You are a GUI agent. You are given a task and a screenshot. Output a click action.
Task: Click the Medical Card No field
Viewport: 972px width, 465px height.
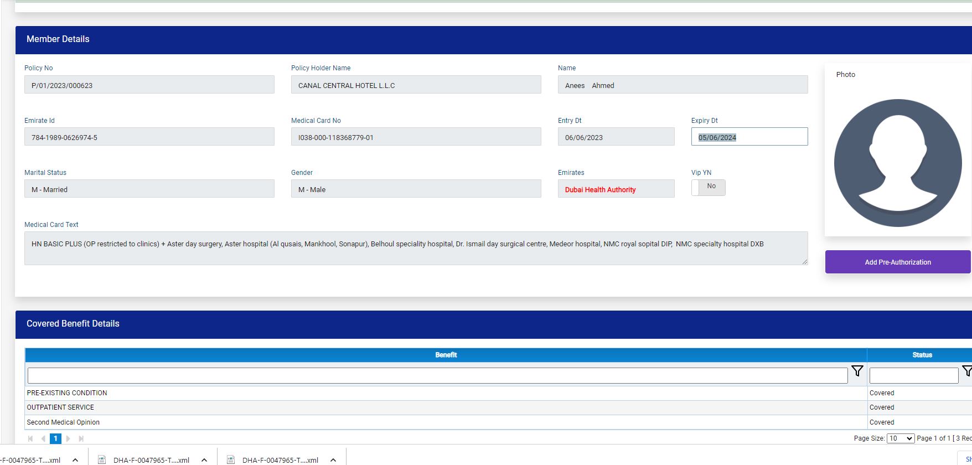point(416,137)
